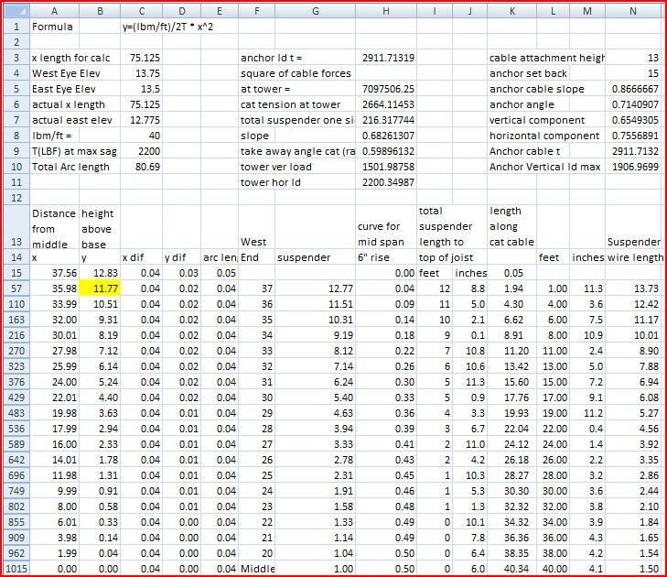Click East Eye Elev value 13.5
Viewport: 667px width, 577px height.
(x=141, y=89)
